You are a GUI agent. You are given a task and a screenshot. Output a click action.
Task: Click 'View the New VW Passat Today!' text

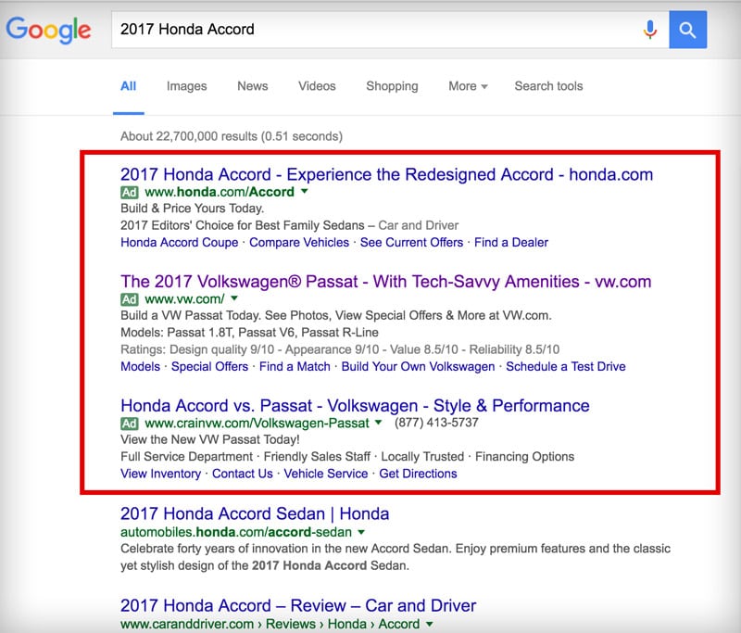(210, 439)
